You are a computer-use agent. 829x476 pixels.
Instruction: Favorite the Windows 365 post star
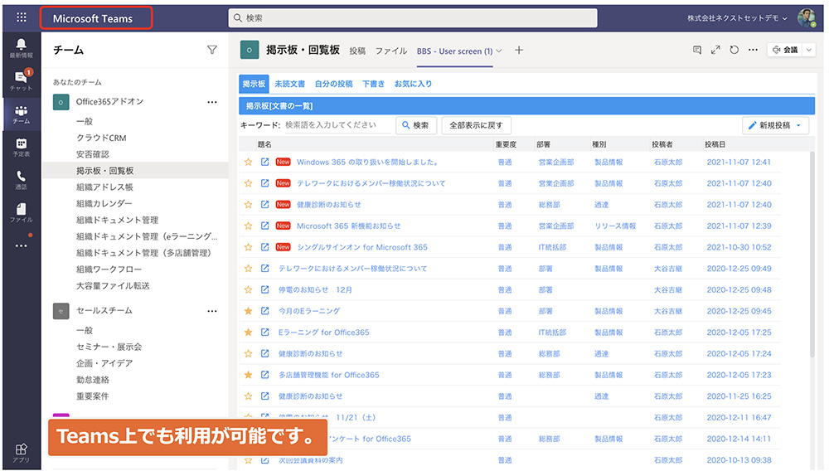(248, 162)
